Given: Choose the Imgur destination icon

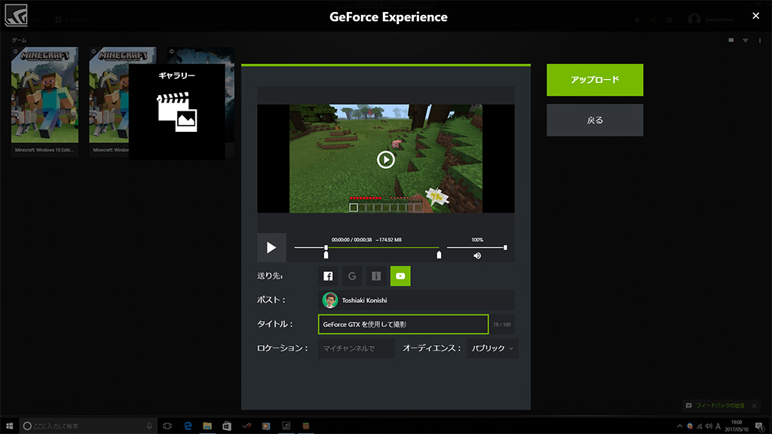Looking at the screenshot, I should (376, 276).
